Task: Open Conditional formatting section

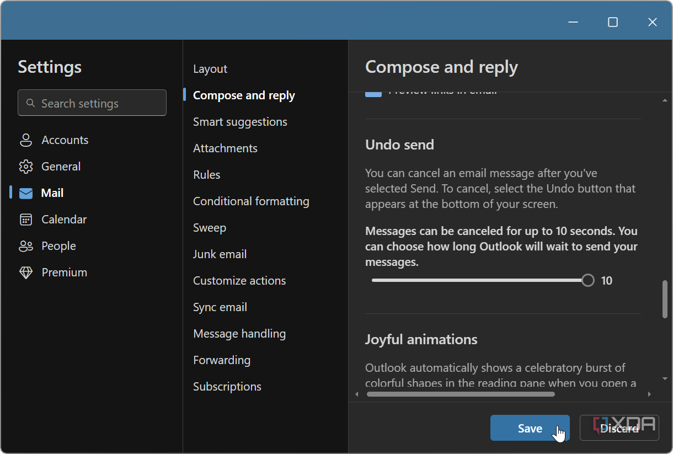Action: [251, 201]
